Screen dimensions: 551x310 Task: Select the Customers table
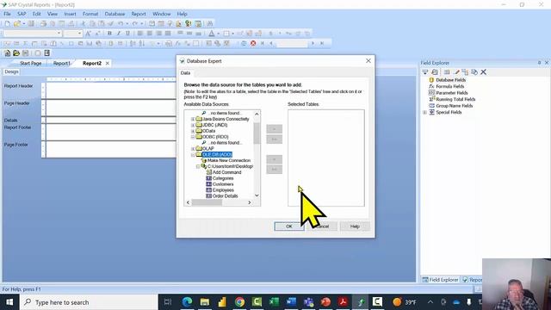[x=223, y=184]
